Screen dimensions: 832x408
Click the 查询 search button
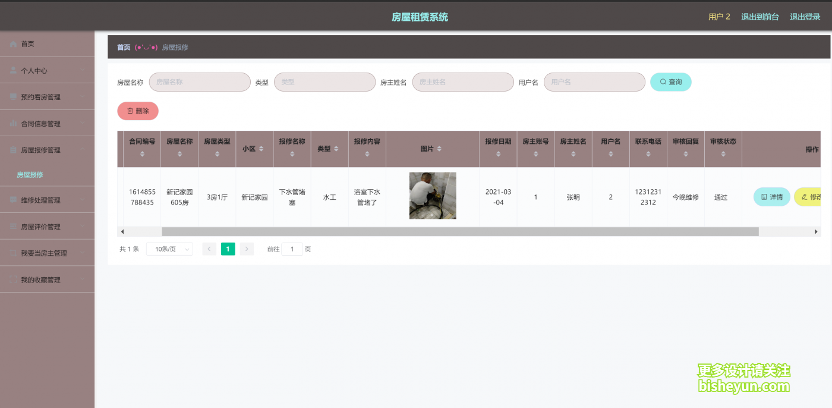(x=671, y=82)
